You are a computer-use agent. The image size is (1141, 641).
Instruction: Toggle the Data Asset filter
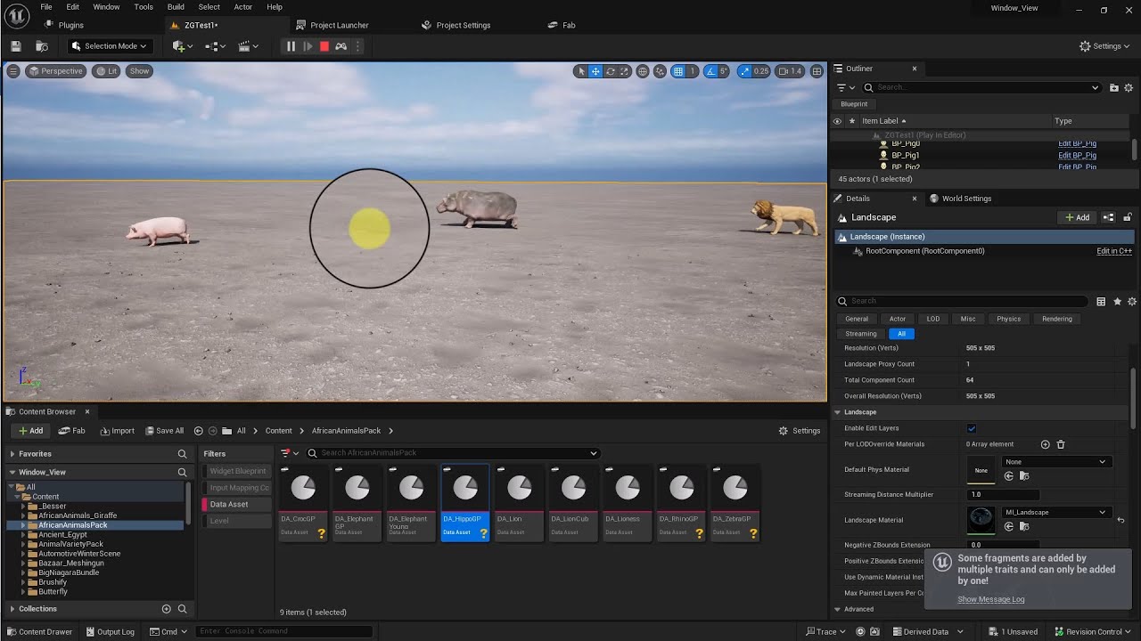[236, 504]
